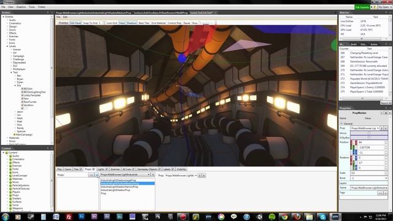This screenshot has height=221, width=393.
Task: Click the left arrows button beside Props field
Action: point(91,175)
